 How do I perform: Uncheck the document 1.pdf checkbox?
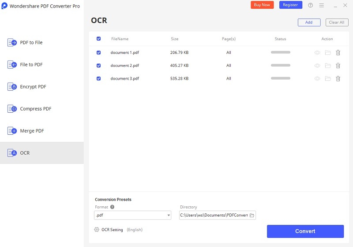pos(98,53)
